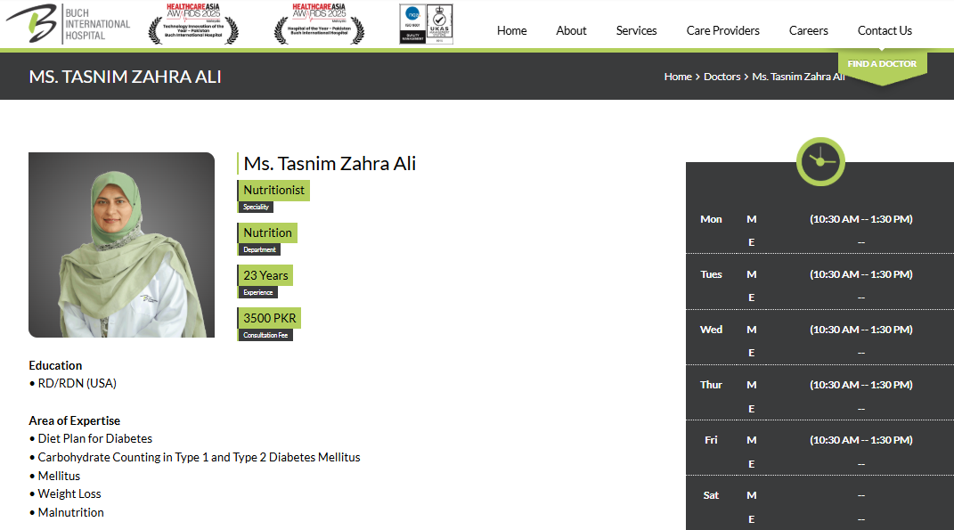Click the Home breadcrumb link
The height and width of the screenshot is (530, 954).
click(x=677, y=77)
